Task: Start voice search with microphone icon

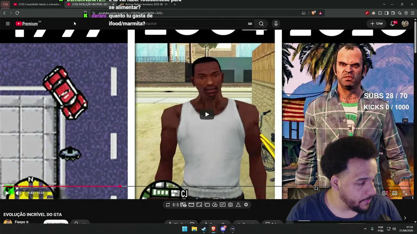Action: [276, 24]
